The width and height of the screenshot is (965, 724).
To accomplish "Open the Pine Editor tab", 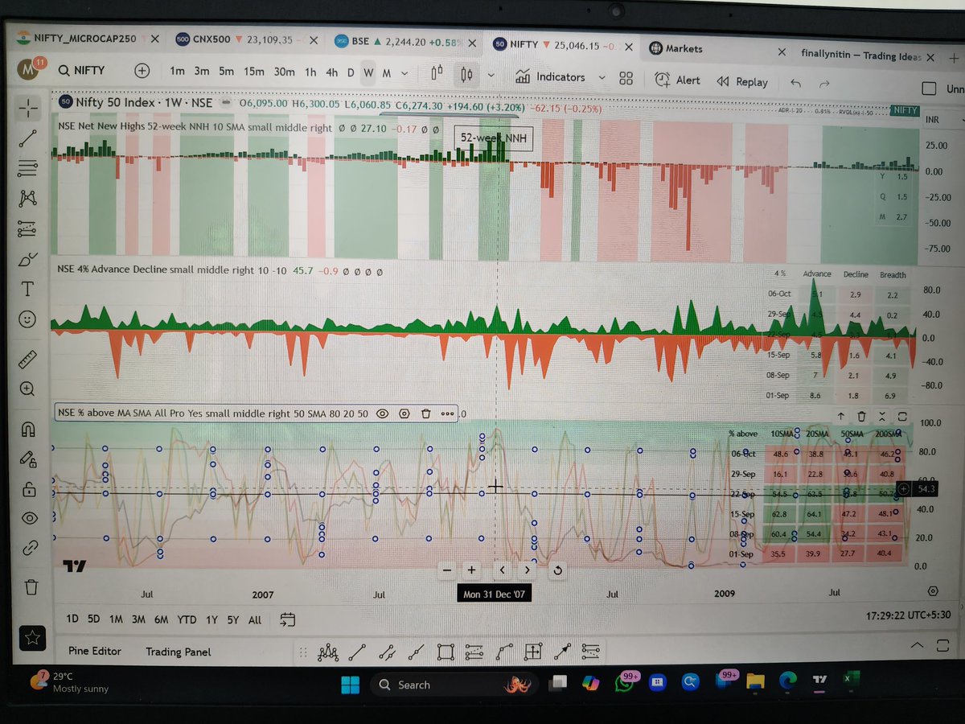I will [95, 651].
